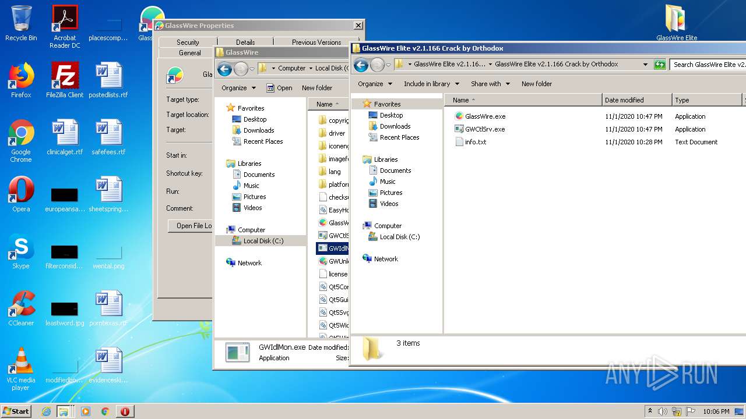
Task: Open Organize menu in GlassWire window
Action: point(238,88)
